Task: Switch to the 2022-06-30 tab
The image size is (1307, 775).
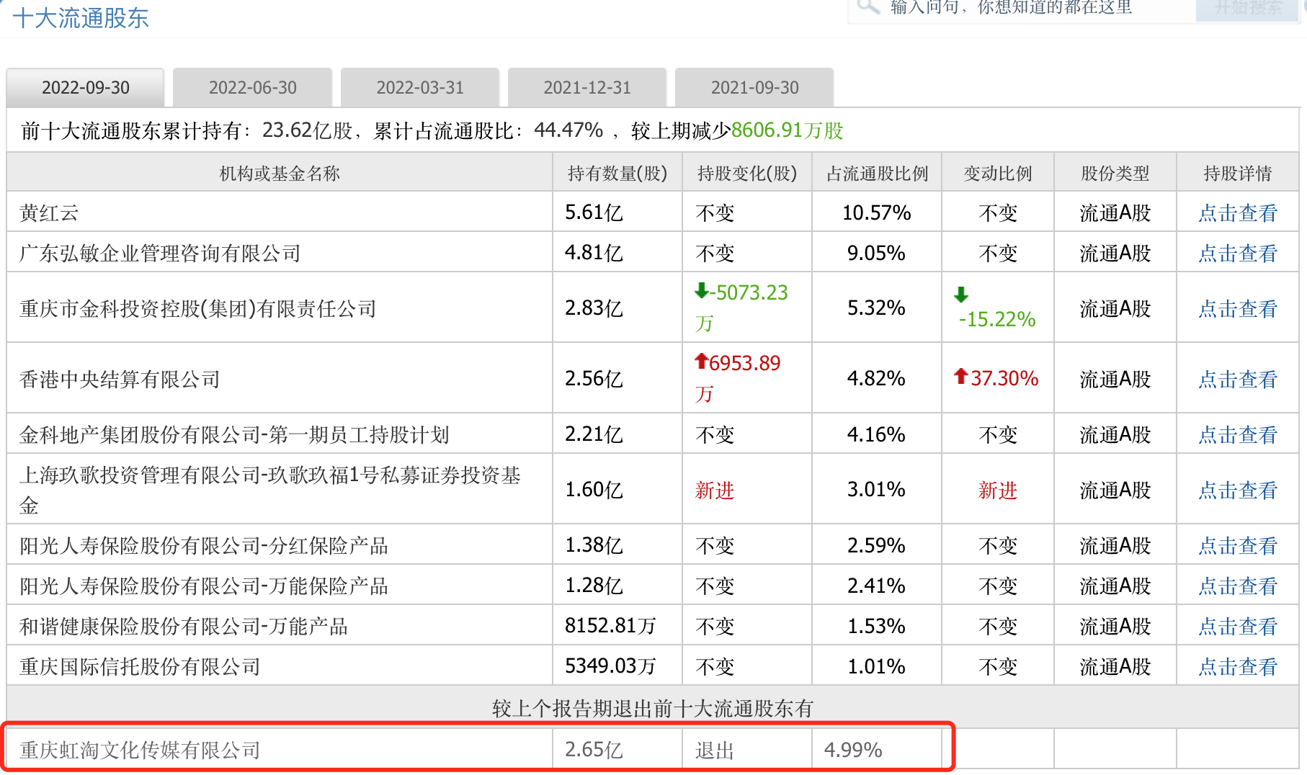Action: pos(253,88)
